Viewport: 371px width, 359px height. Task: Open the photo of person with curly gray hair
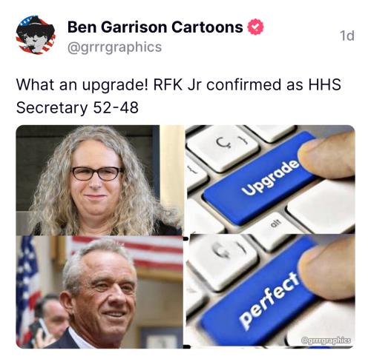point(100,180)
